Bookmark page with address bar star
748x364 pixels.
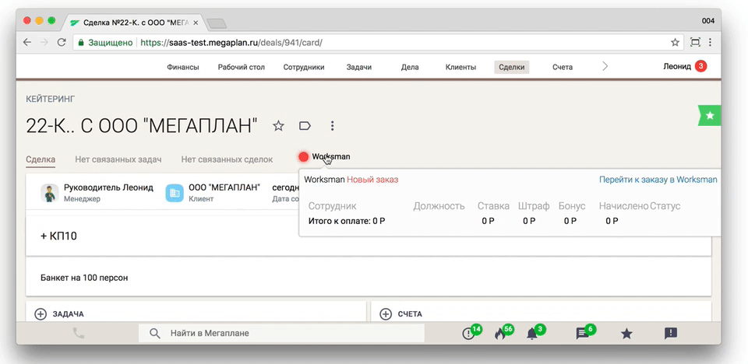[675, 43]
